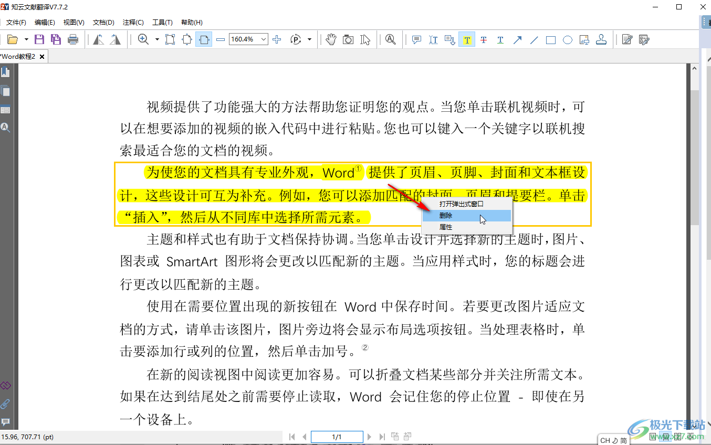Set view to actual page size

click(x=170, y=39)
